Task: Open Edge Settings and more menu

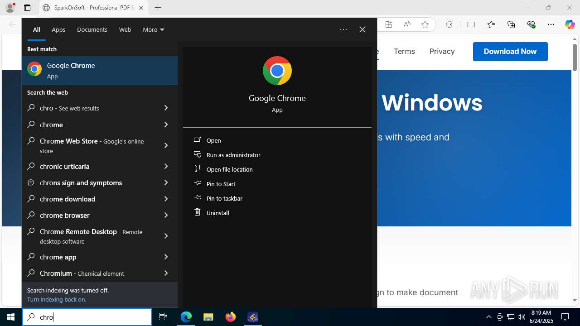Action: pos(551,24)
